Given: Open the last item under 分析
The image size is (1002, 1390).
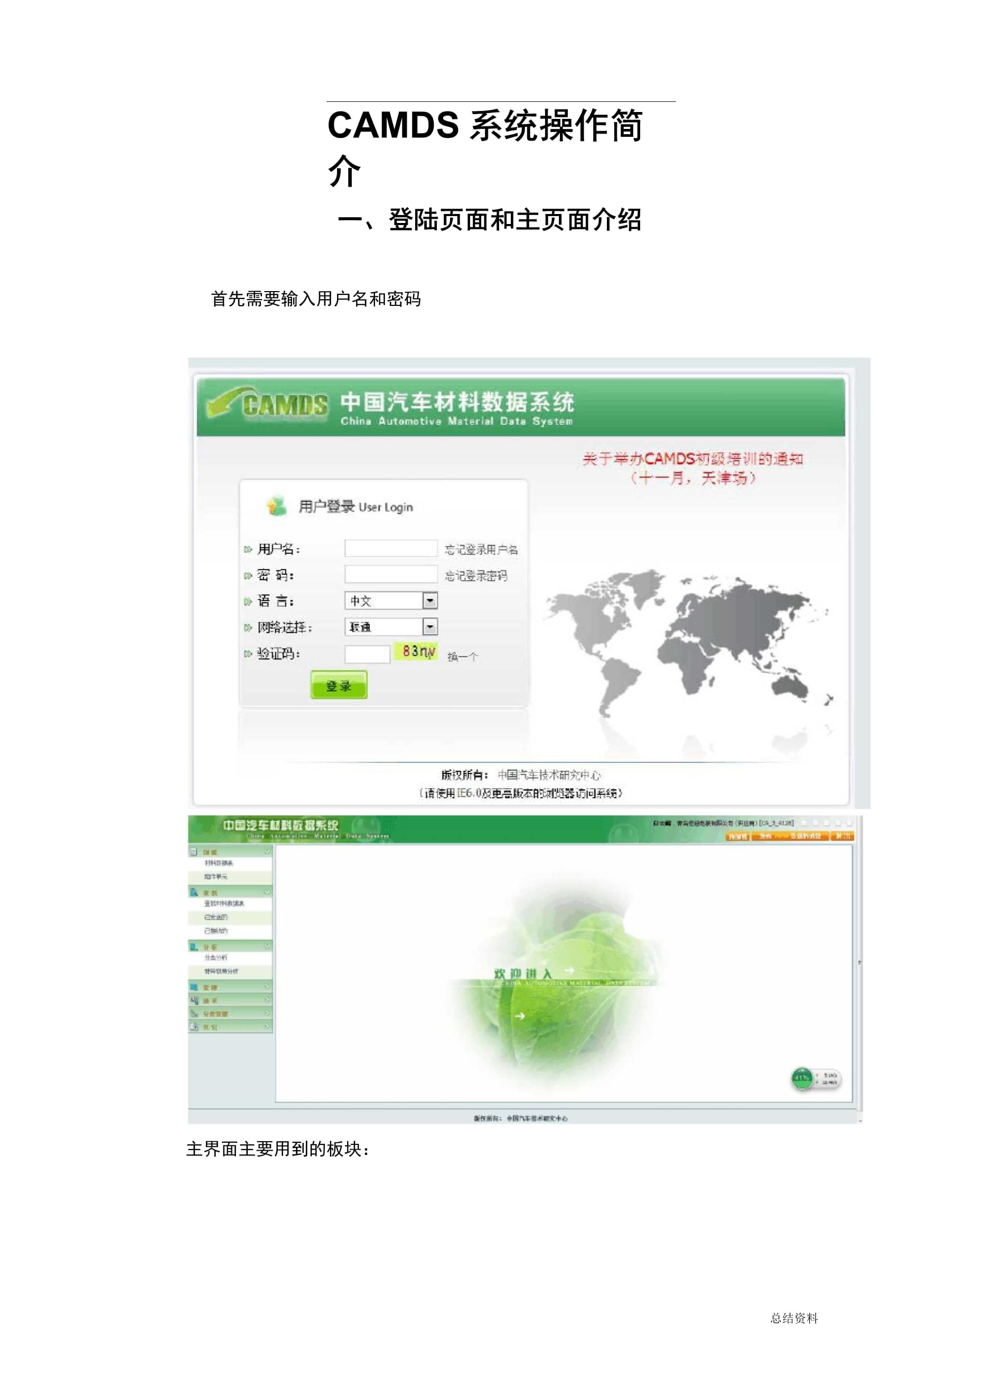Looking at the screenshot, I should click(221, 971).
